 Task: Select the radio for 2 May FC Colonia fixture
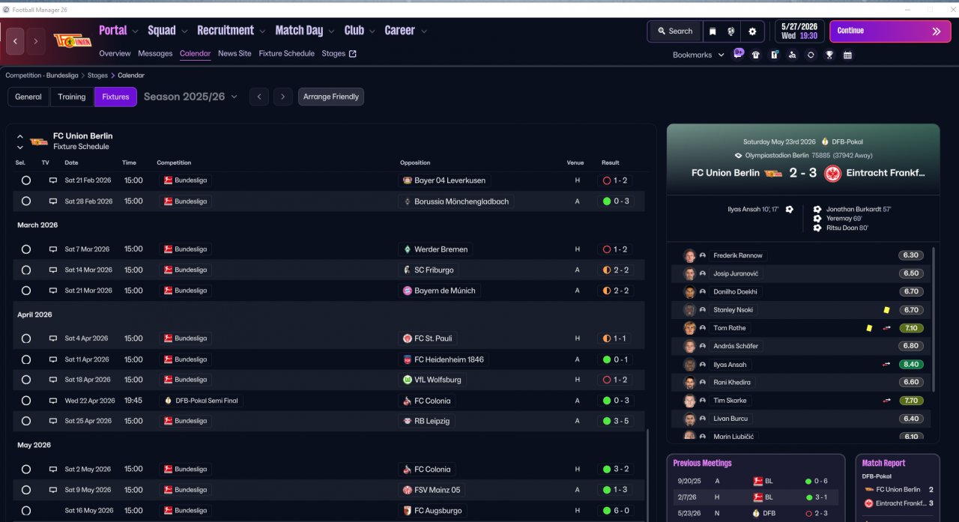pyautogui.click(x=26, y=470)
